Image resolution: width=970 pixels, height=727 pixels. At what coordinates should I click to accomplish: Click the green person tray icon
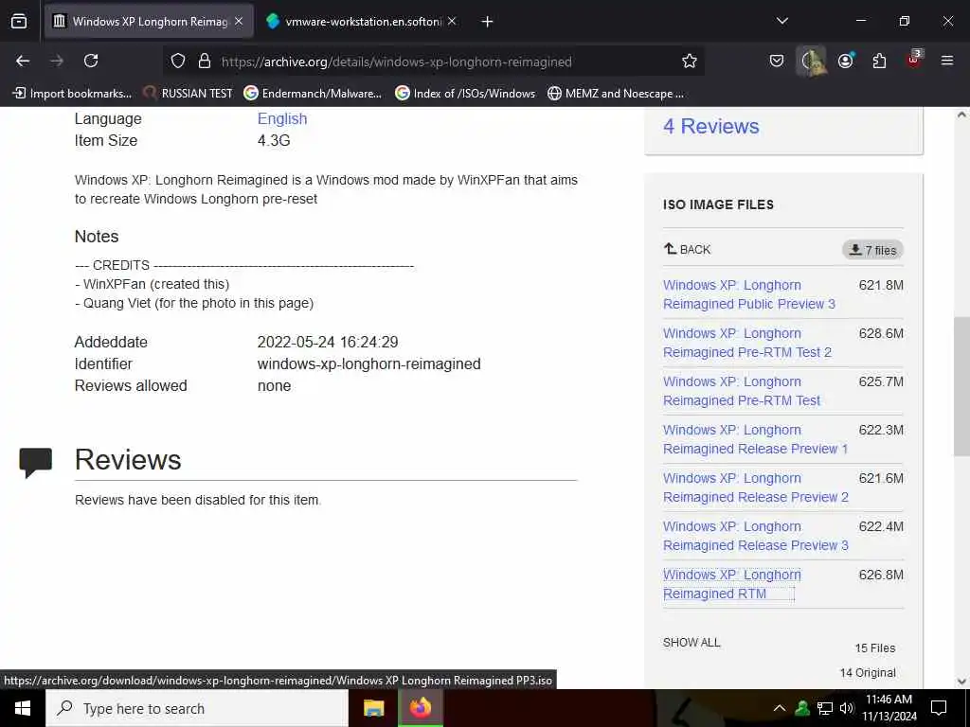(802, 708)
